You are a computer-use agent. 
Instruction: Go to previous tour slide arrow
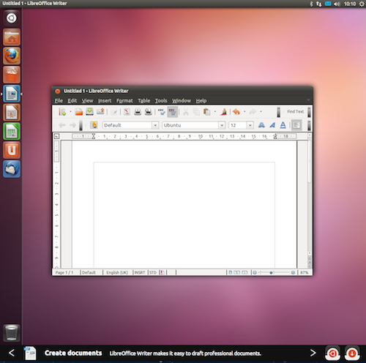point(12,353)
